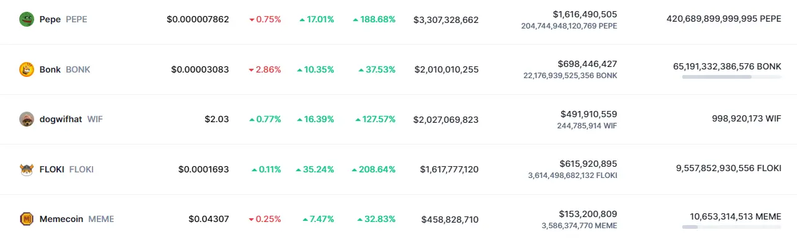The width and height of the screenshot is (797, 240).
Task: Click Memecoin circulating supply progress bar
Action: click(731, 227)
